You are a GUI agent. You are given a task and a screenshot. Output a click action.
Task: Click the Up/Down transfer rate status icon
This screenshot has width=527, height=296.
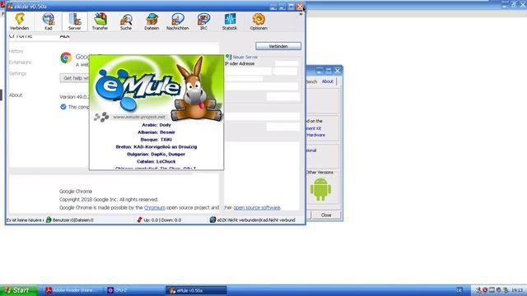coord(139,220)
